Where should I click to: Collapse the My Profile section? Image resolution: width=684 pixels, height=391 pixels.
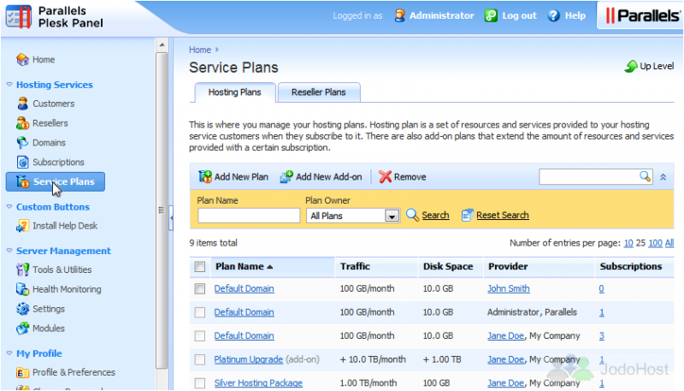click(9, 353)
